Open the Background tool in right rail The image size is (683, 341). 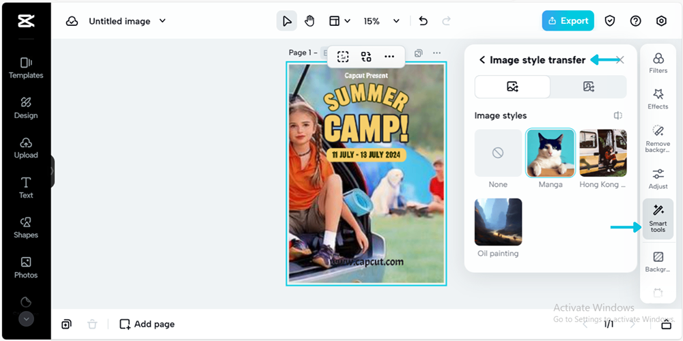658,262
